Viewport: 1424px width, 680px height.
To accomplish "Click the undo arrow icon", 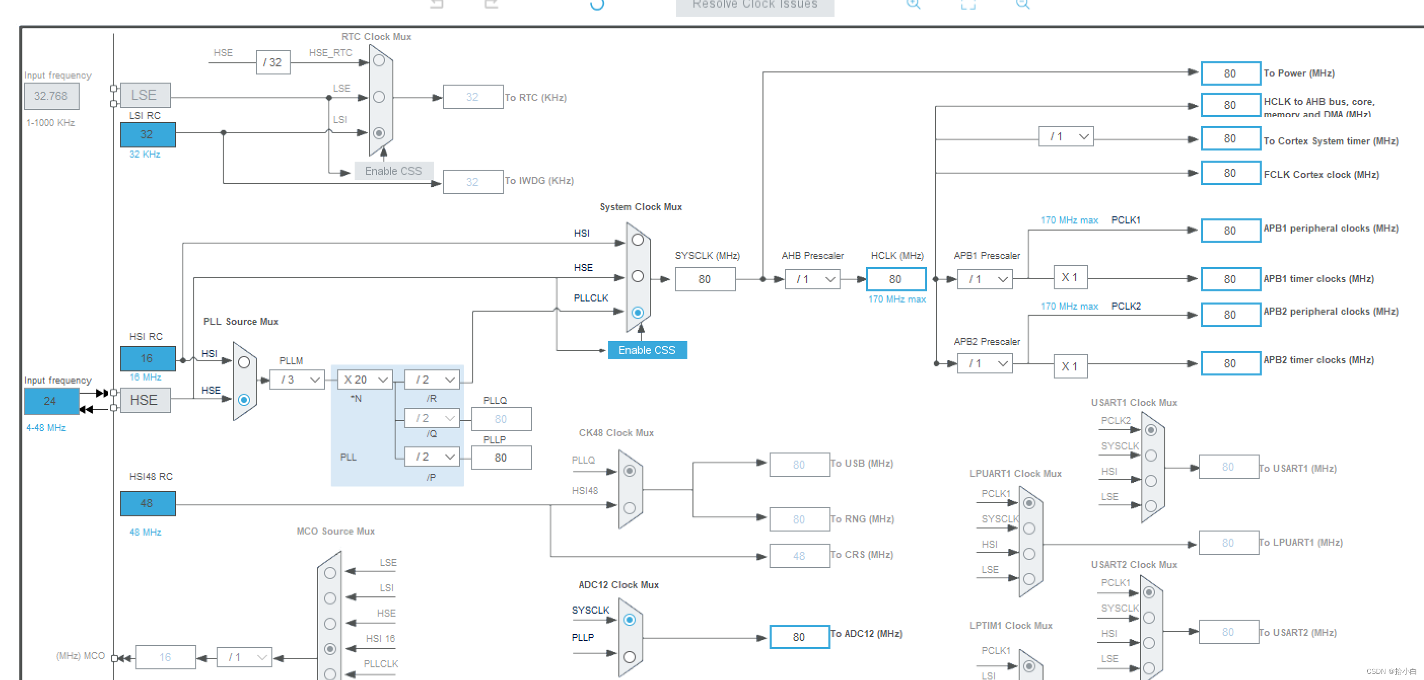I will pos(437,4).
